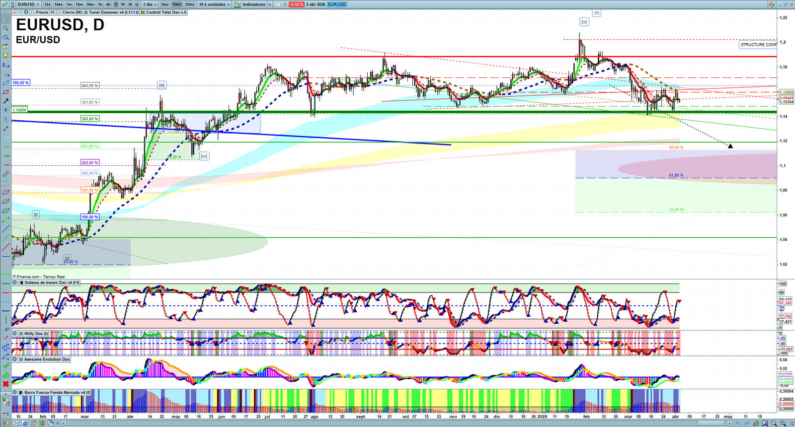This screenshot has width=795, height=427.
Task: Close the Willy Doc indicator panel
Action: click(x=15, y=334)
